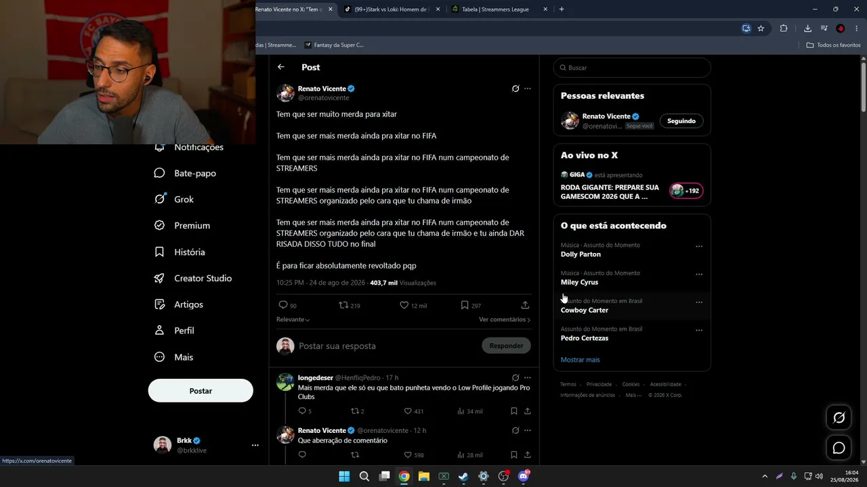867x487 pixels.
Task: Open Creator Studio from the sidebar
Action: [193, 278]
